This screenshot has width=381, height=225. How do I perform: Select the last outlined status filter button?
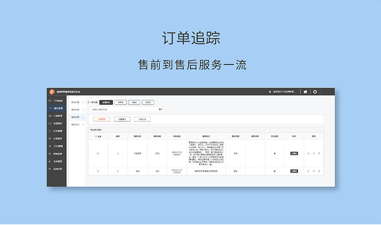pos(148,102)
